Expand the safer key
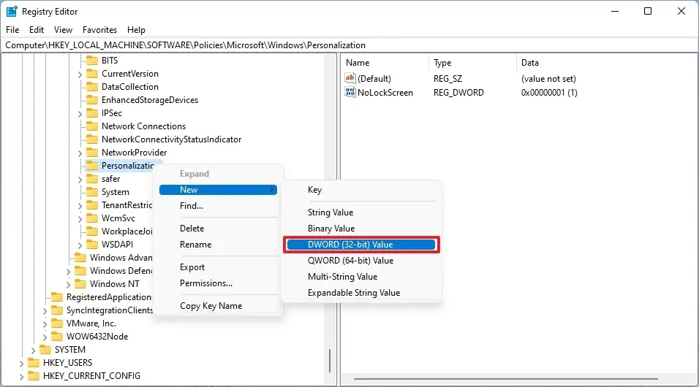This screenshot has width=699, height=387. click(80, 180)
